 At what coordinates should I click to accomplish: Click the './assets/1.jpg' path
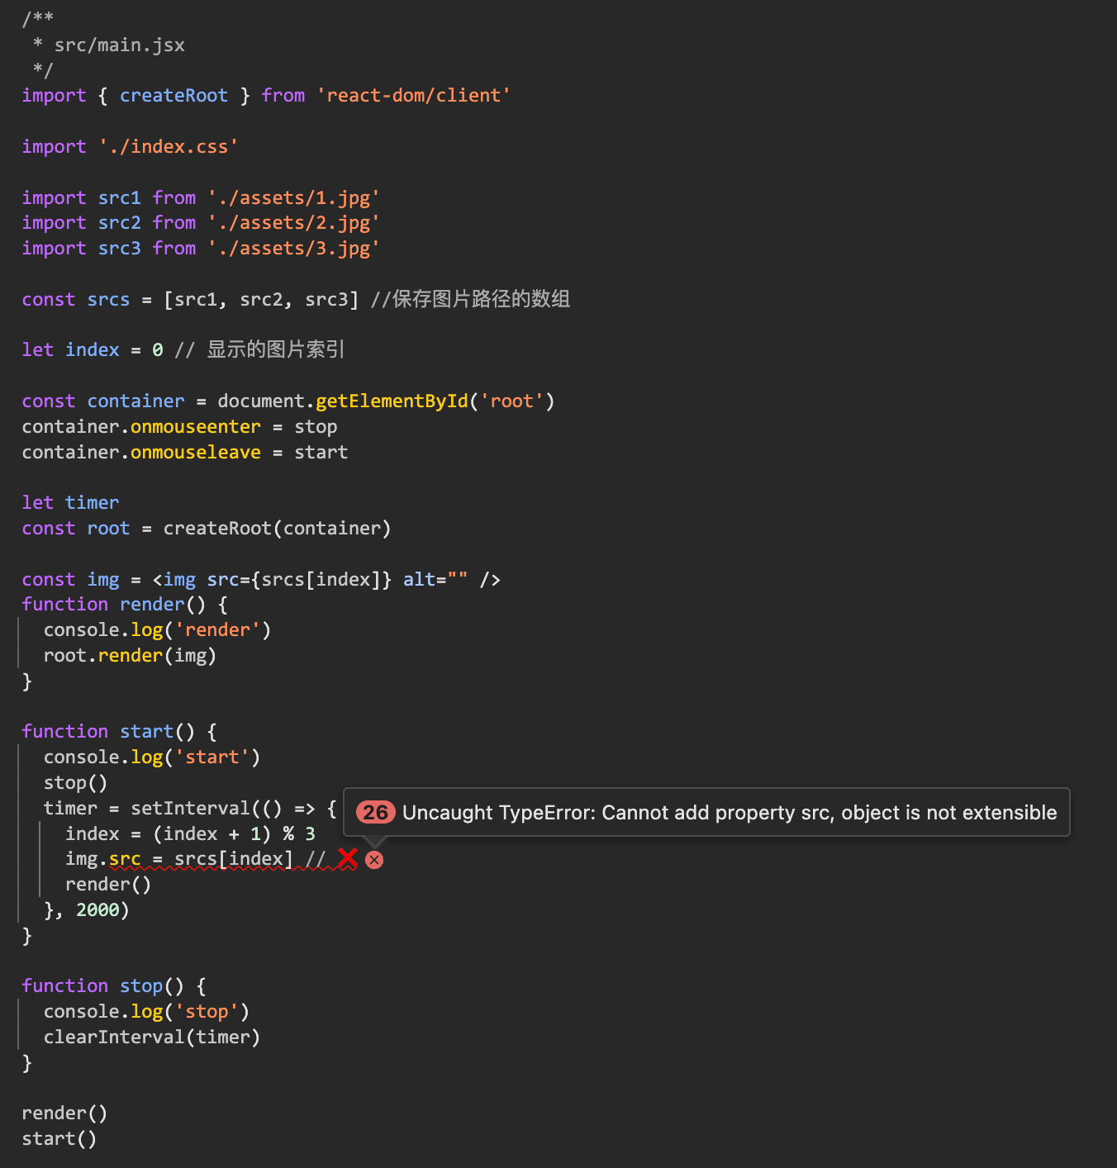coord(293,198)
